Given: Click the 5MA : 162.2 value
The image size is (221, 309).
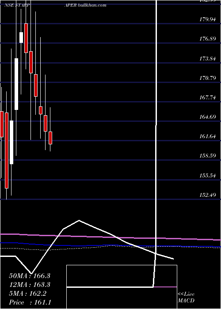Looking at the screenshot, I should point(27,294).
